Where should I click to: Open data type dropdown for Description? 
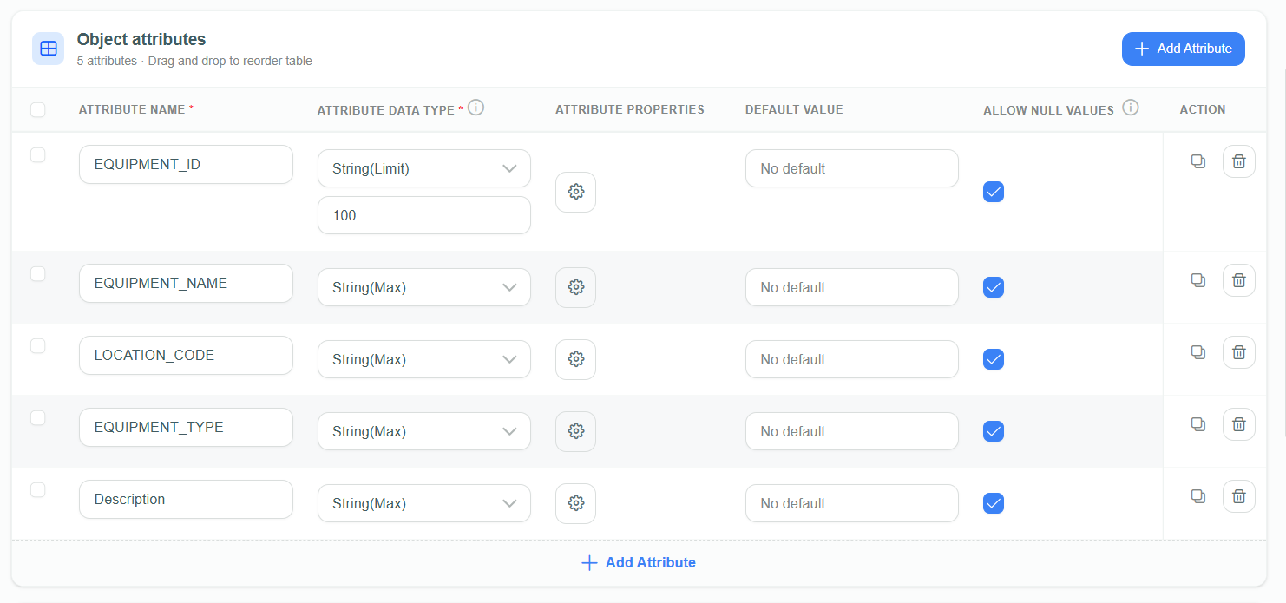[x=424, y=503]
